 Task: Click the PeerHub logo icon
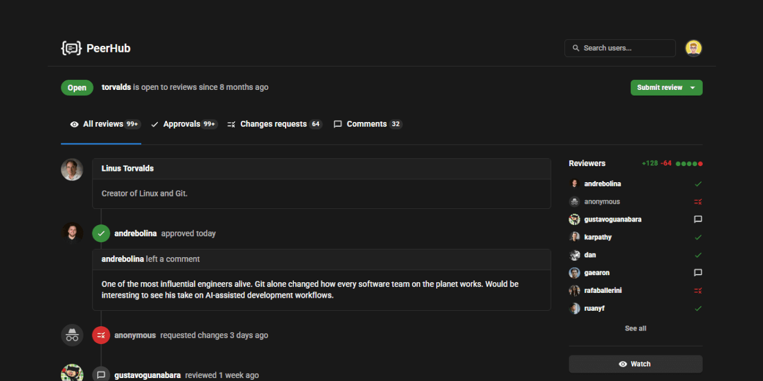[71, 48]
